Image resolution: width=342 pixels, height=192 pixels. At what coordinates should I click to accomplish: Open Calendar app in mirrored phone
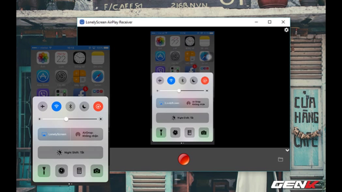click(175, 41)
